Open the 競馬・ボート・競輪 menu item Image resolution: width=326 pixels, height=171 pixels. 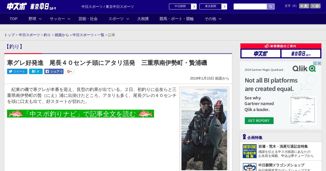tap(177, 19)
